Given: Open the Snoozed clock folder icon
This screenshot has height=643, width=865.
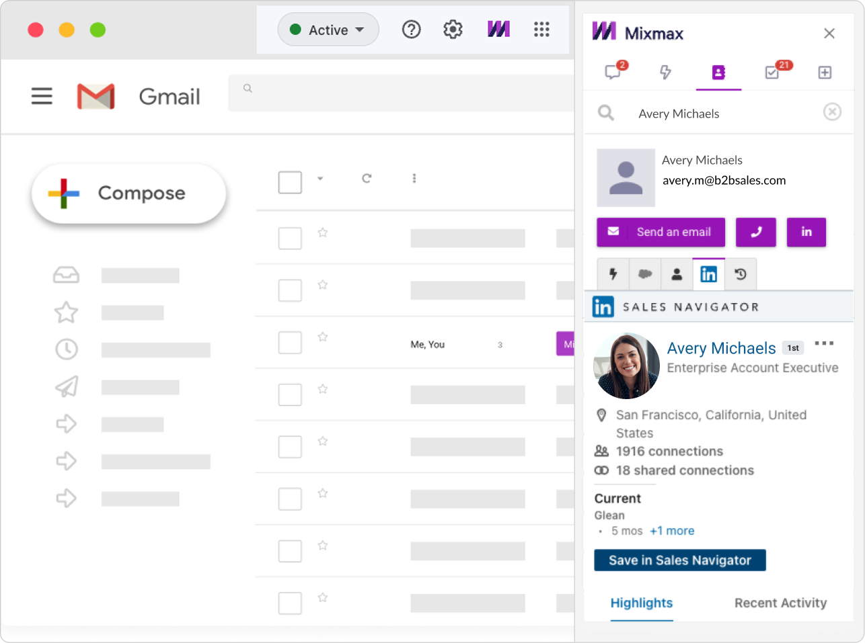Looking at the screenshot, I should (67, 349).
